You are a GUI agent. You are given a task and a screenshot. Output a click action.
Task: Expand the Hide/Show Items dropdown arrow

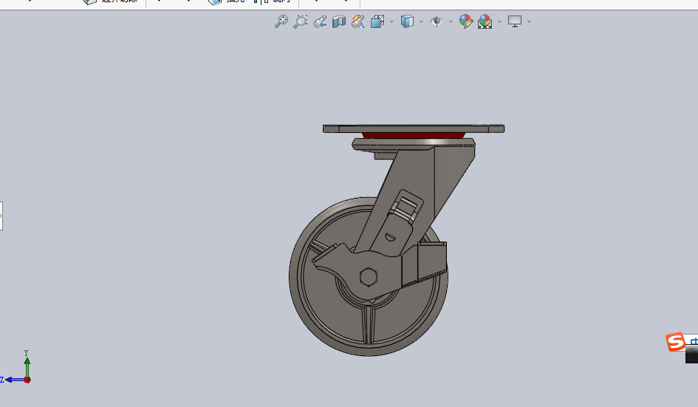pos(451,22)
